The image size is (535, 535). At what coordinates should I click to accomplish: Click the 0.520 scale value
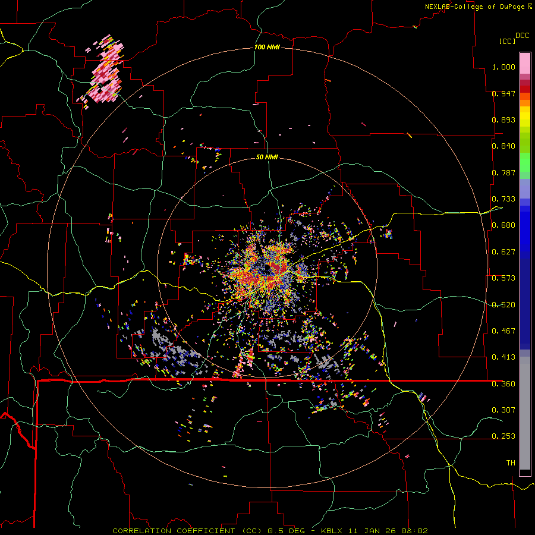(x=503, y=305)
